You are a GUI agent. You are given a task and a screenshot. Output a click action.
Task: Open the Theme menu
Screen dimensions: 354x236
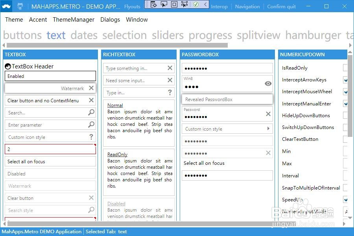point(14,20)
